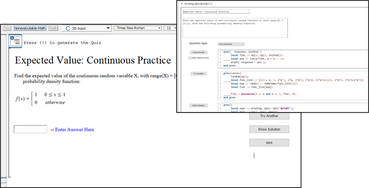Click the small Show Solution builder button

pos(199,106)
